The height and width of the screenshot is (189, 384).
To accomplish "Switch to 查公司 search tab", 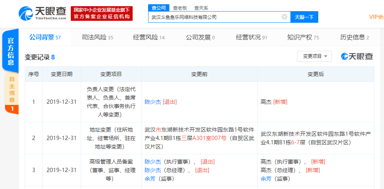I will [x=159, y=8].
